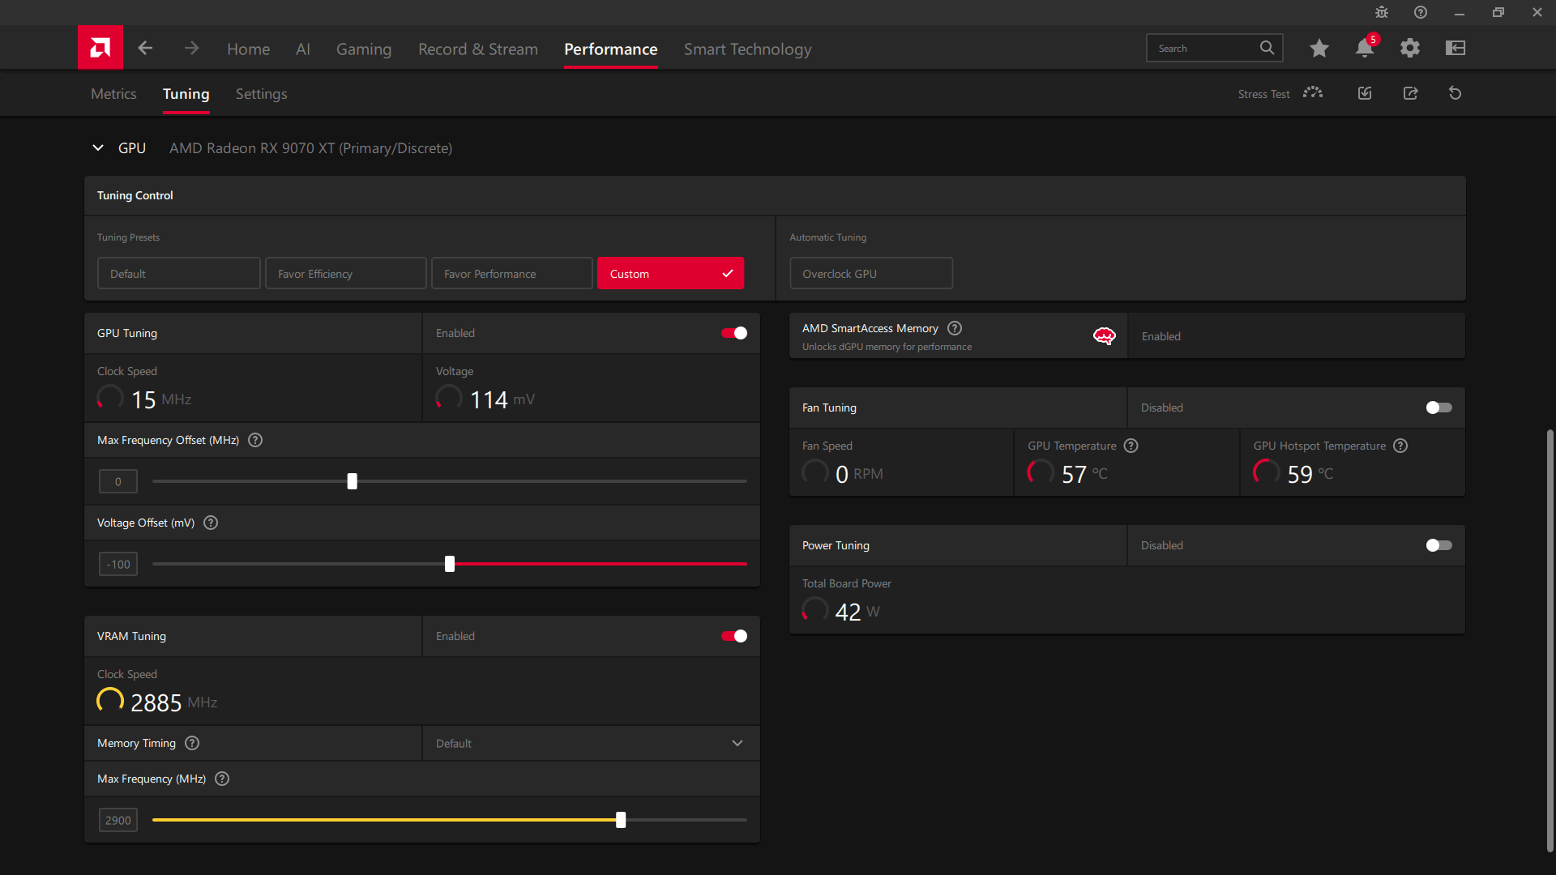Click the Voltage Offset slider handle

point(450,564)
